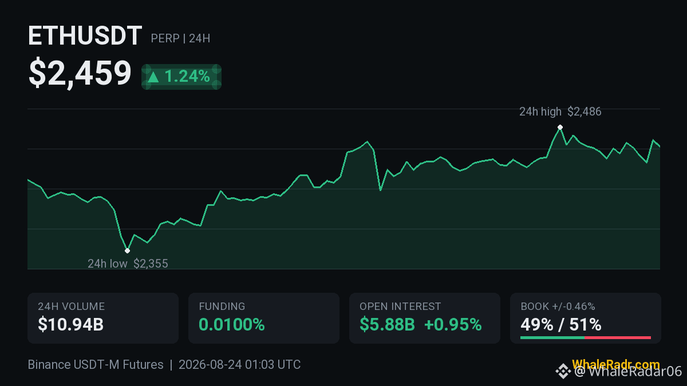Open the 24H Volume card
The height and width of the screenshot is (386, 687).
[103, 319]
